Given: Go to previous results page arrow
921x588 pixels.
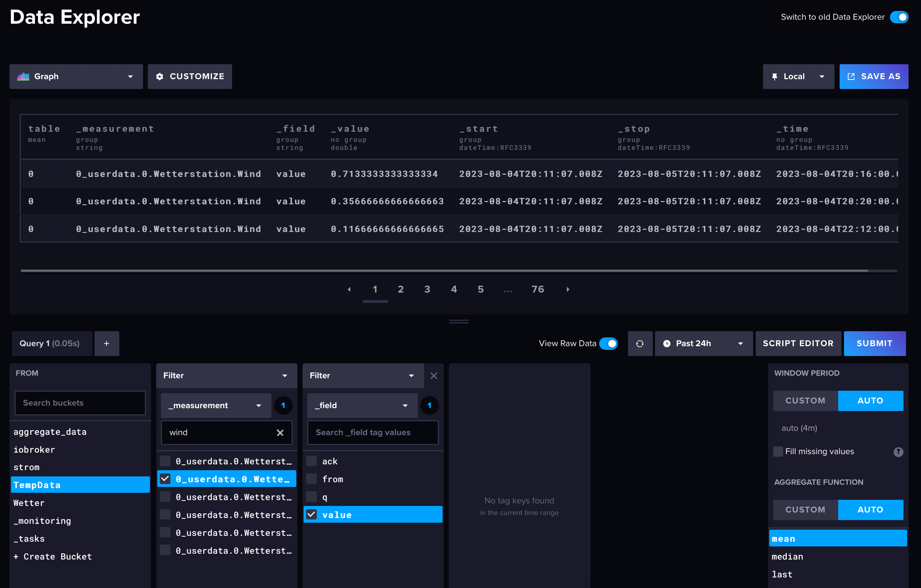Looking at the screenshot, I should 349,289.
